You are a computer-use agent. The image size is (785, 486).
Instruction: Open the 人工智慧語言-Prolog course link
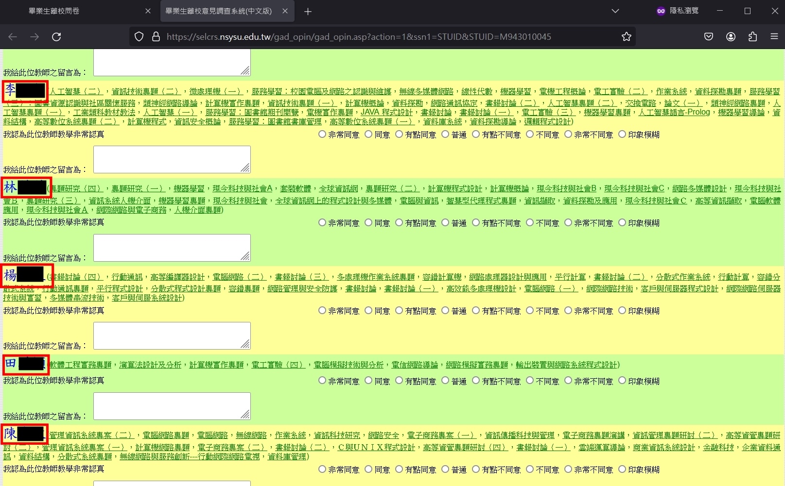click(x=674, y=112)
